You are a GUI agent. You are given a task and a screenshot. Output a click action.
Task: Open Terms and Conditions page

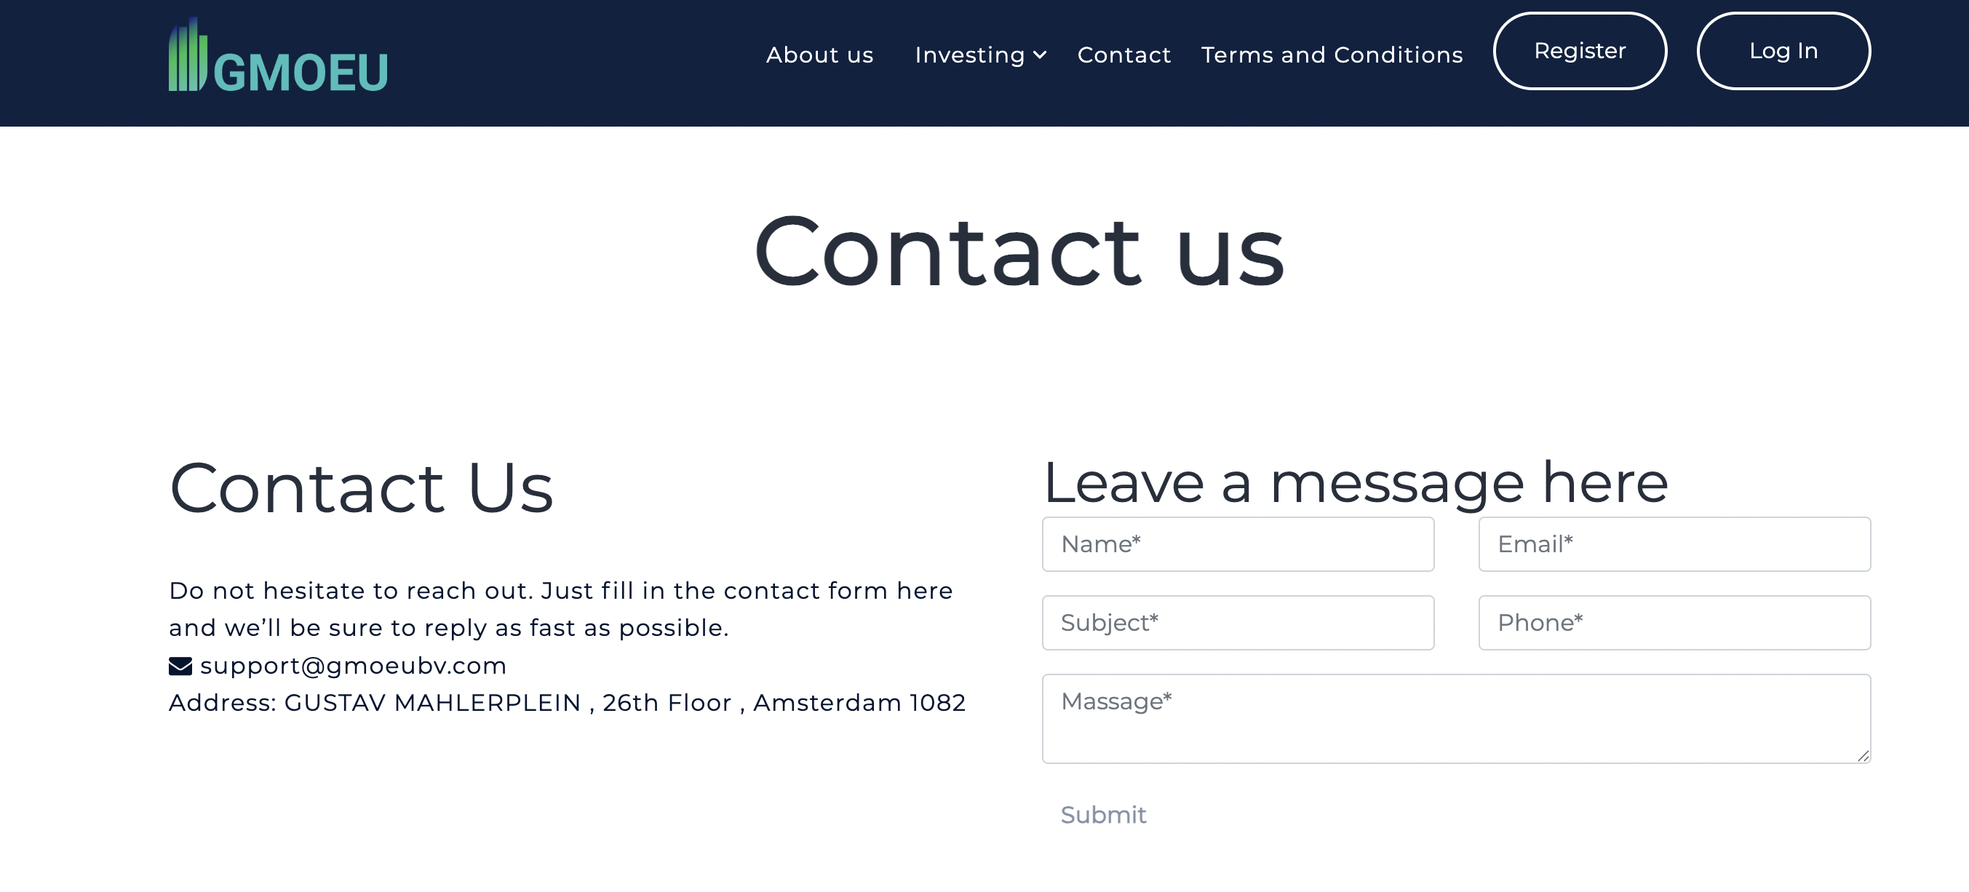1332,55
